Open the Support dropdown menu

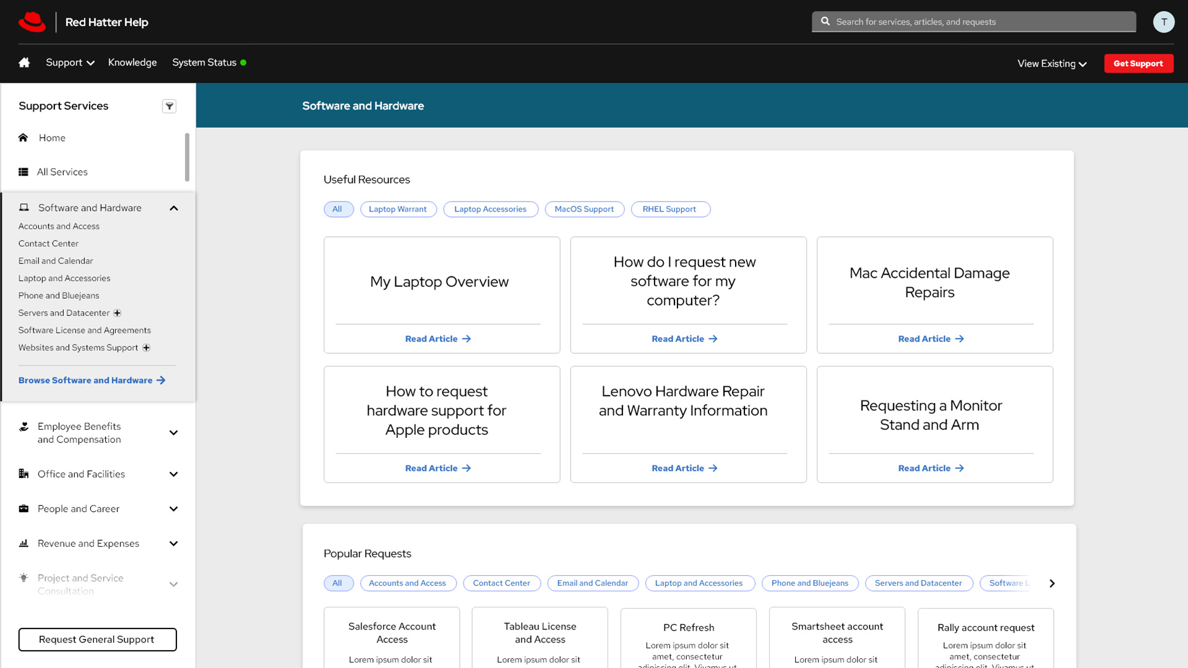click(70, 62)
